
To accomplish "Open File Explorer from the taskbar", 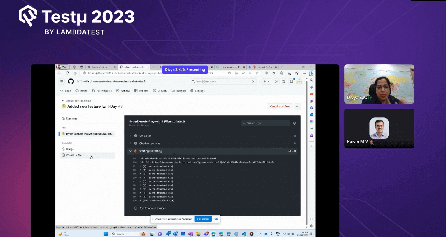I will 198,234.
